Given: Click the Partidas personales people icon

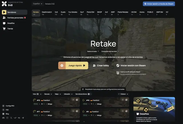Looking at the screenshot, I should point(4,18).
